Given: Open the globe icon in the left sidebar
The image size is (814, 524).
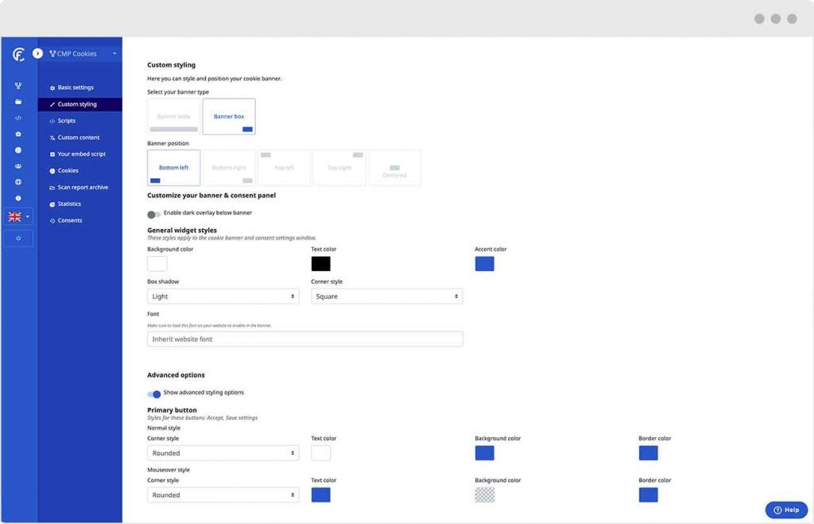Looking at the screenshot, I should tap(17, 182).
